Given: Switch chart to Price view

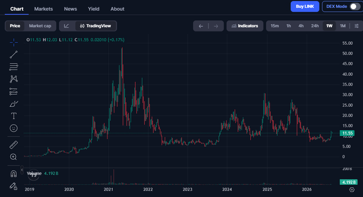Looking at the screenshot, I should click(15, 26).
